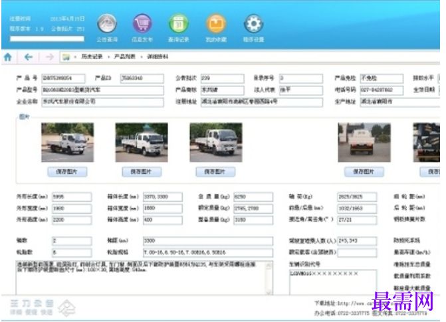This screenshot has width=446, height=322.
Task: Click the 外形高度 field showing 2200
Action: click(x=72, y=220)
